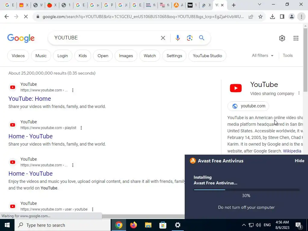Open the notification center icon

point(299,225)
